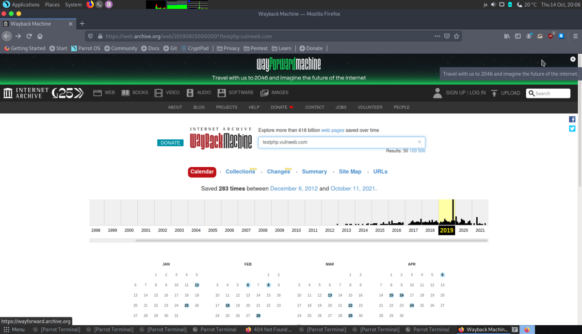582x334 pixels.
Task: Share the page on Twitter
Action: (572, 128)
